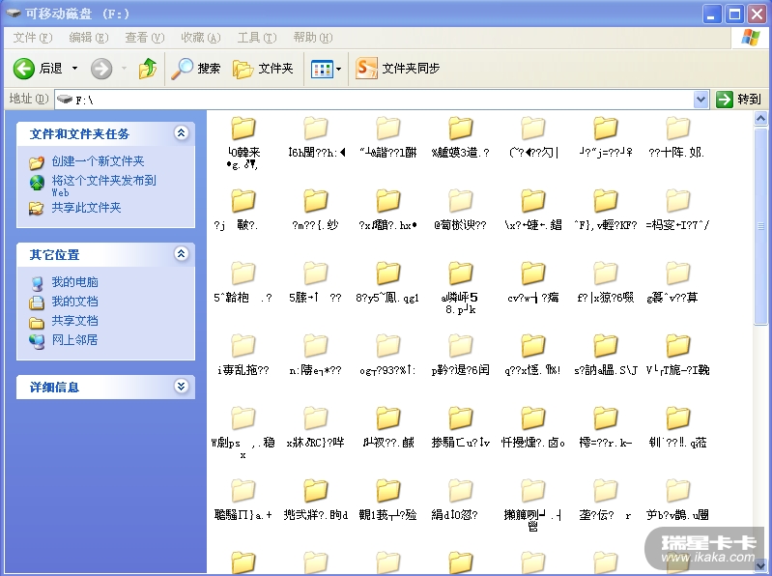Expand the address bar dropdown arrow

point(701,100)
